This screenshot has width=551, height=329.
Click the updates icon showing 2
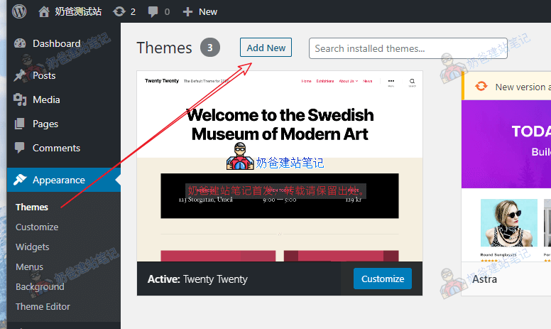click(119, 11)
